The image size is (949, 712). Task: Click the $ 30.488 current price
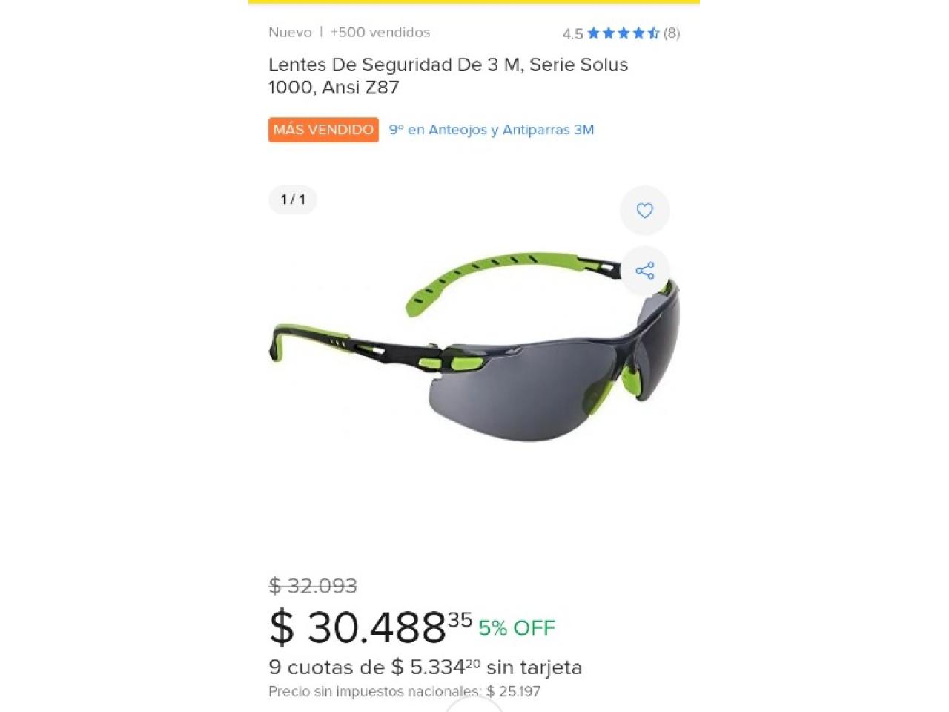tap(371, 627)
